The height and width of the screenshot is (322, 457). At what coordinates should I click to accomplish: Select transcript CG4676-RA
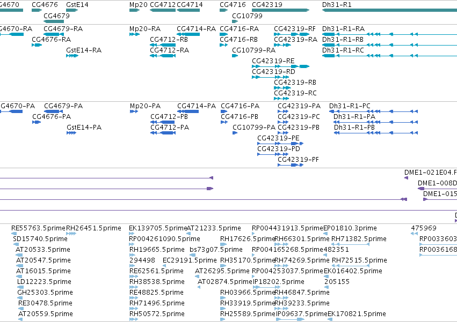pos(37,45)
